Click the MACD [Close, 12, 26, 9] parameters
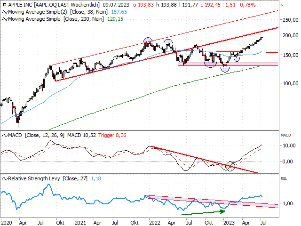 (45, 135)
